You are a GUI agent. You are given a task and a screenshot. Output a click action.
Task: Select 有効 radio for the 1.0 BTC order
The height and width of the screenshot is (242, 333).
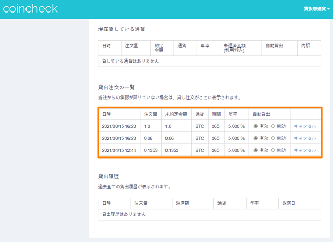pyautogui.click(x=255, y=126)
